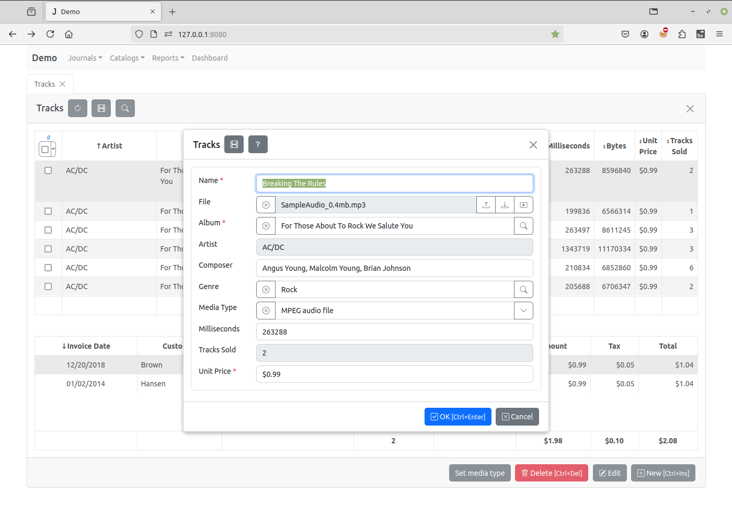The image size is (732, 516).
Task: Expand the Reports menu
Action: point(168,58)
